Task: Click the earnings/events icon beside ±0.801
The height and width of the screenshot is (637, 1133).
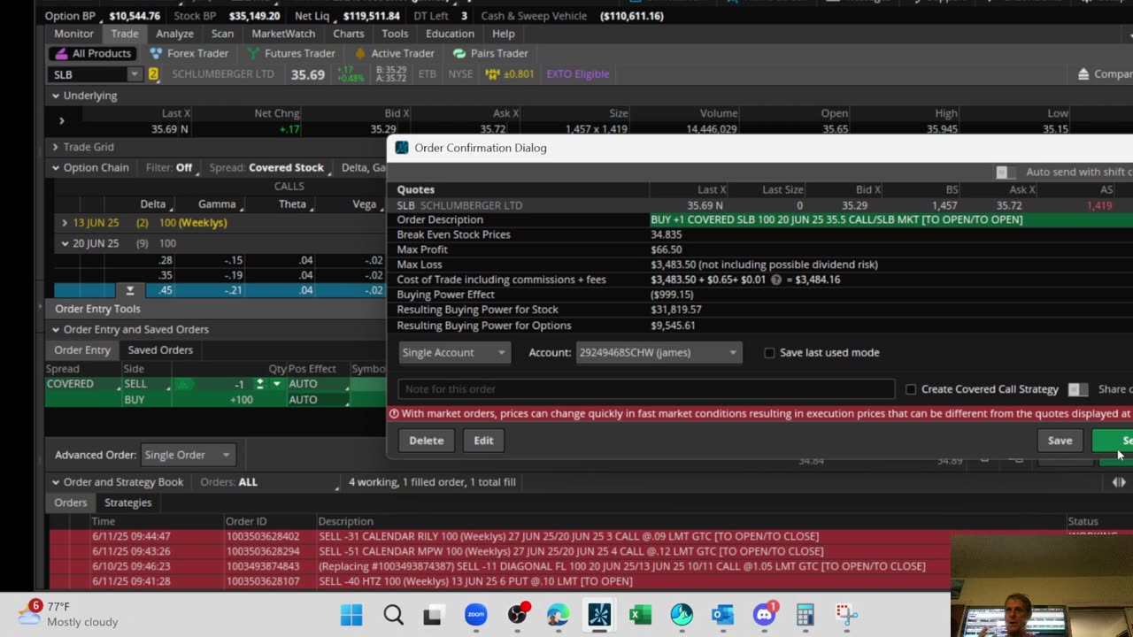Action: 493,74
